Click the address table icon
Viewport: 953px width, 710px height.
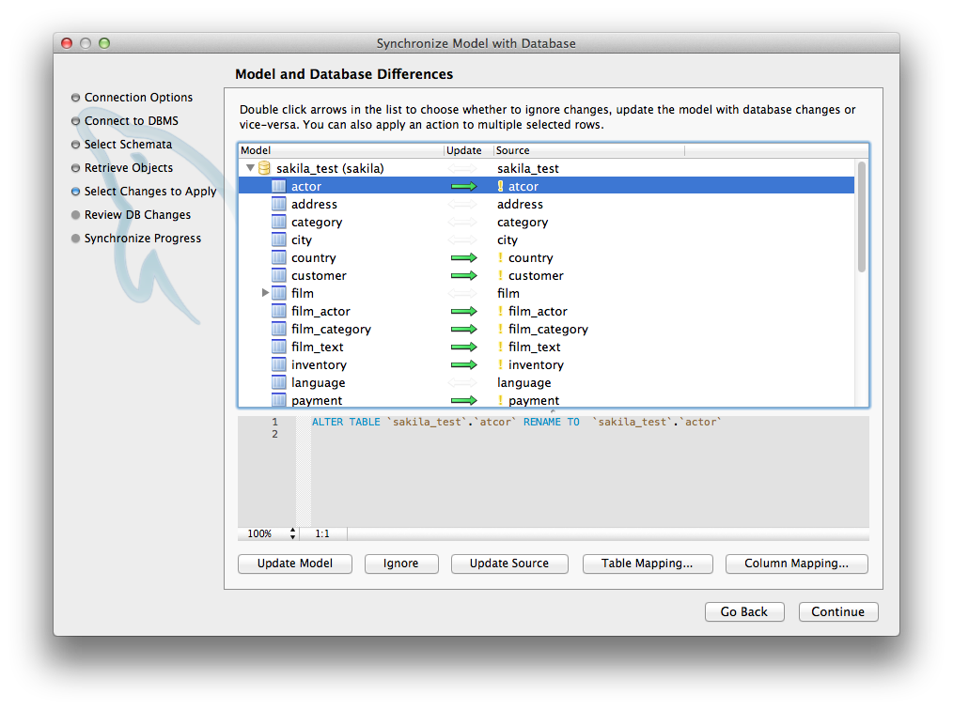278,204
